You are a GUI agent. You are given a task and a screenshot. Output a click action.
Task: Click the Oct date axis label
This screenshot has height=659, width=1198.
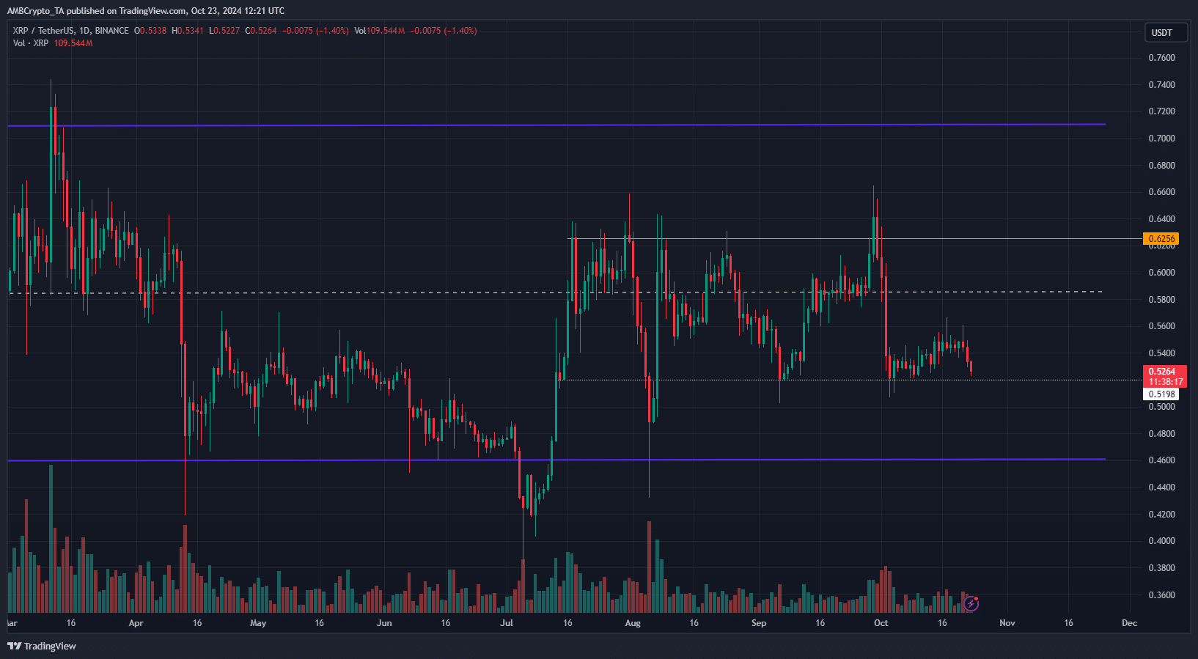pyautogui.click(x=881, y=623)
